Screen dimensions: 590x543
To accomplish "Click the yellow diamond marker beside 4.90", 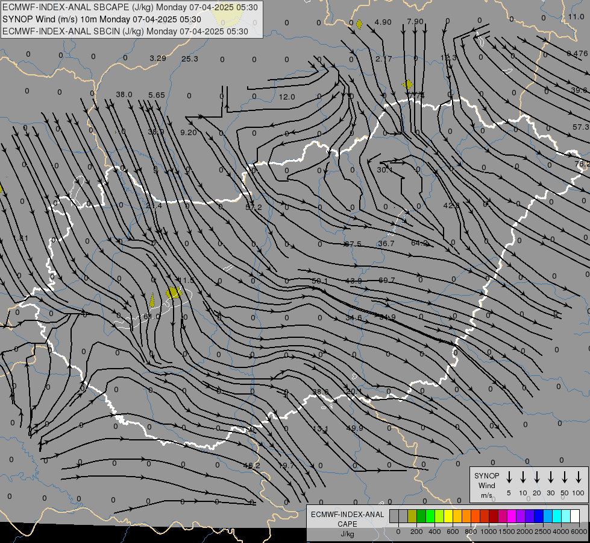I will [x=359, y=25].
